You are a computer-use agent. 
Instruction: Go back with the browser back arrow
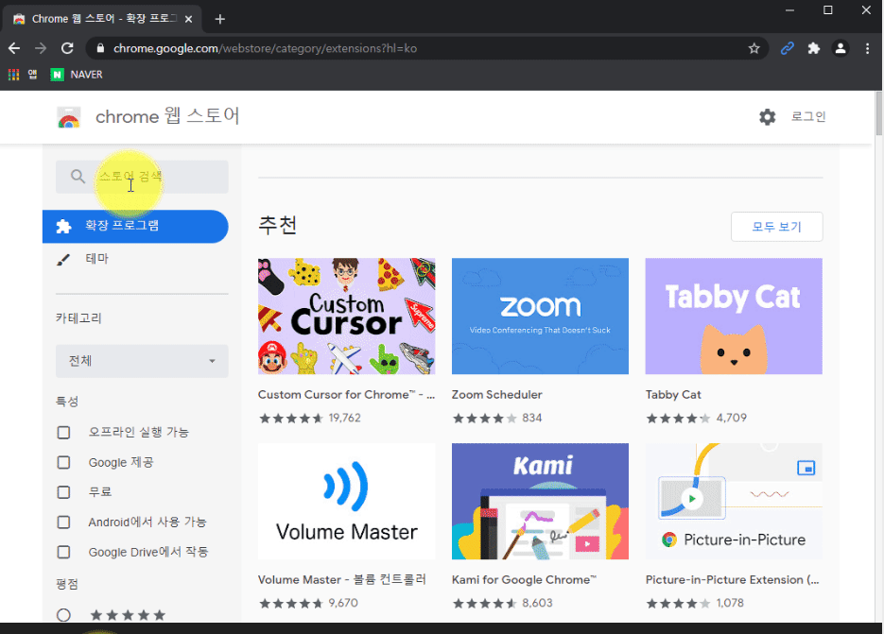[14, 48]
